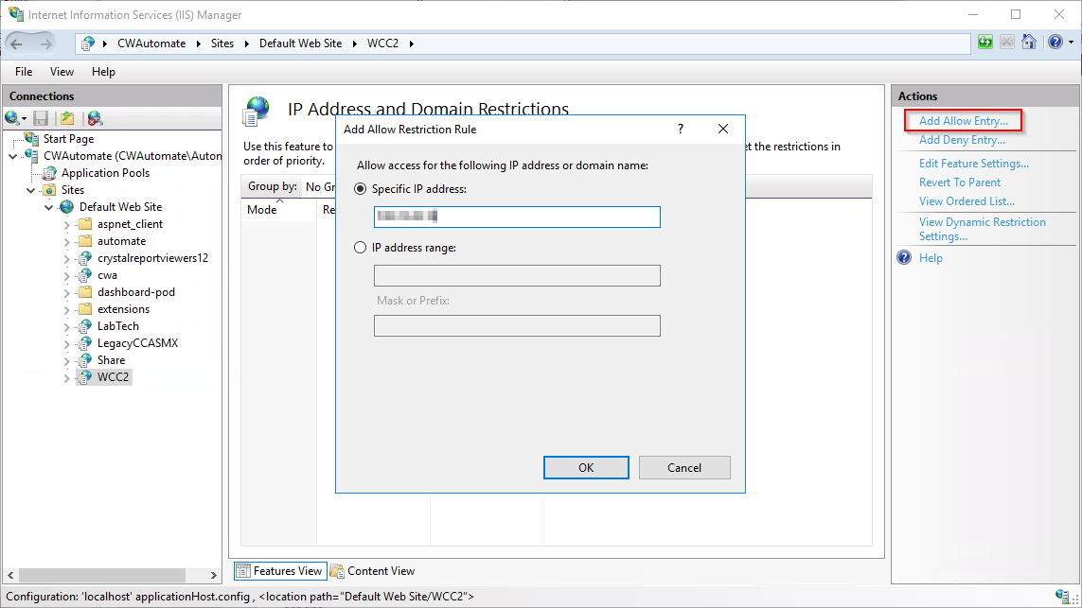Select the Specific IP address radio button
This screenshot has width=1082, height=608.
pos(361,189)
